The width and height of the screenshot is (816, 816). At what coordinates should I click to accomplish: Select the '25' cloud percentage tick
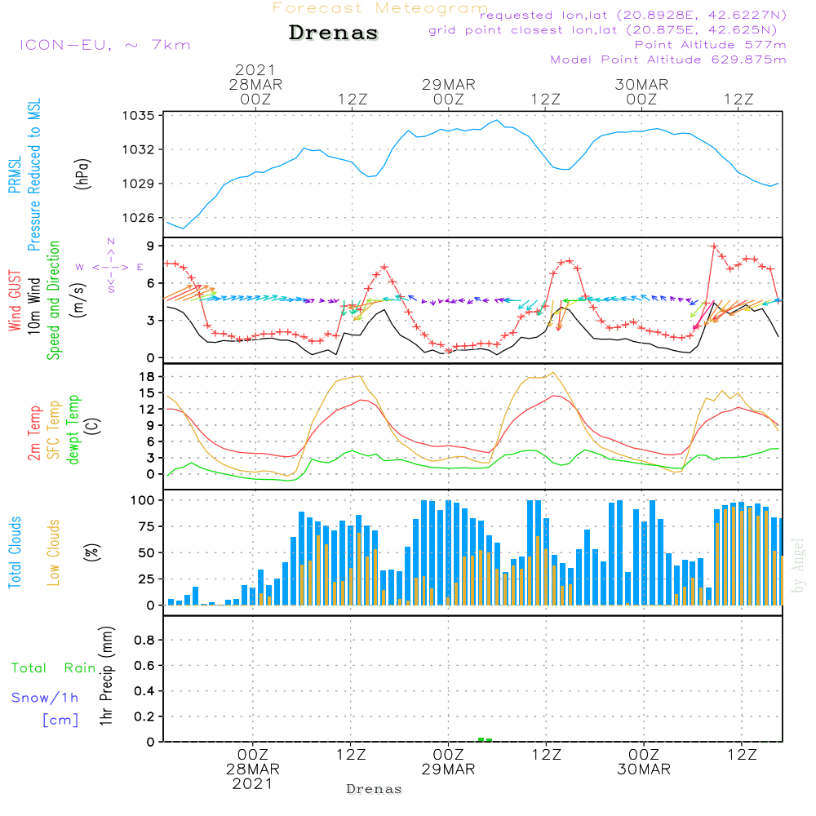(x=147, y=579)
